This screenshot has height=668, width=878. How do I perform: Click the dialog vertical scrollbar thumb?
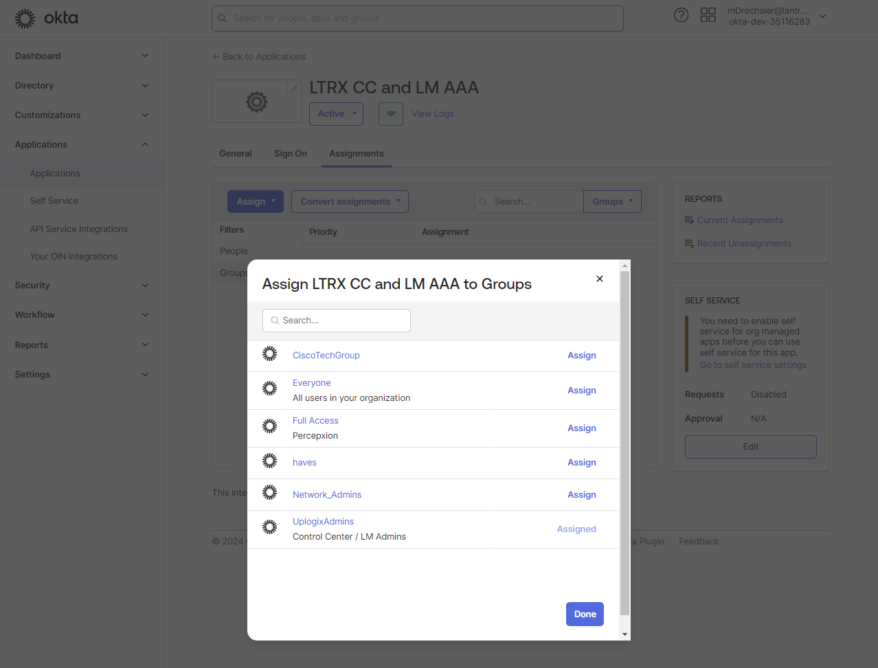point(624,443)
